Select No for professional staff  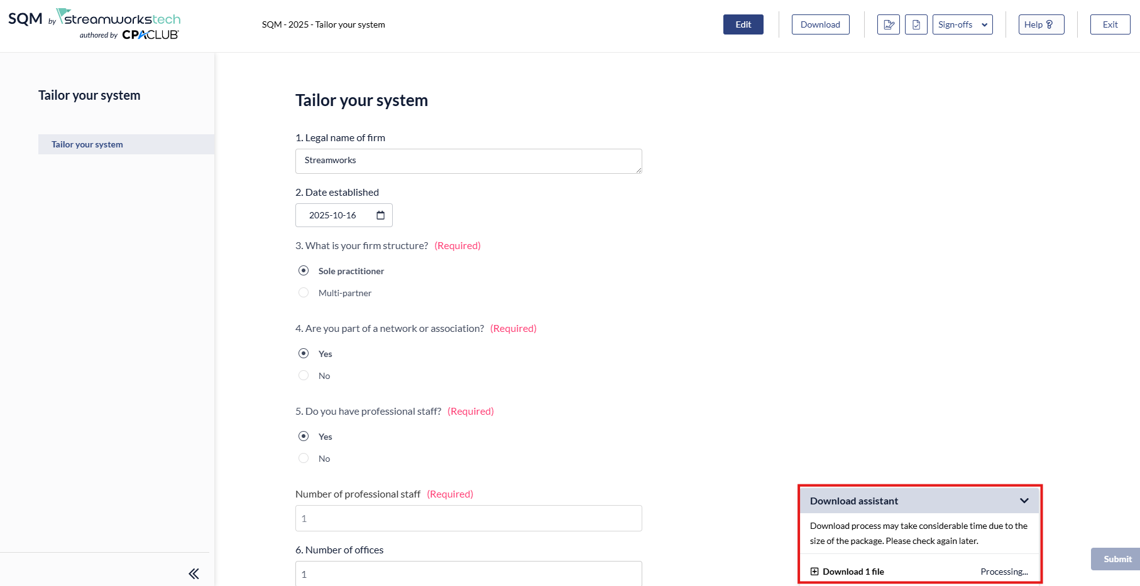[x=304, y=459]
